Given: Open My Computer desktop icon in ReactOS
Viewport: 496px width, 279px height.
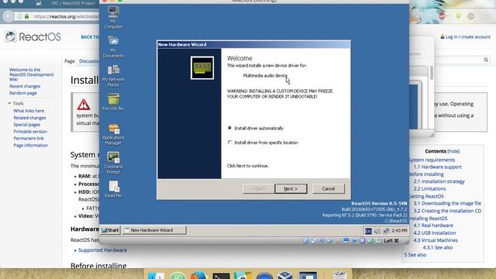Looking at the screenshot, I should pyautogui.click(x=113, y=17).
